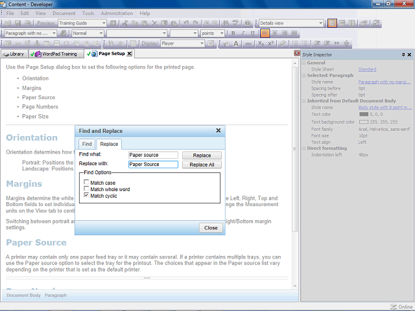Click the Close button in Find and Replace
The width and height of the screenshot is (415, 311).
(x=211, y=228)
